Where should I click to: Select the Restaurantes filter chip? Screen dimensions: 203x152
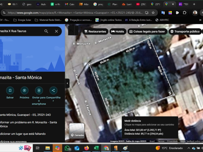(x=95, y=31)
